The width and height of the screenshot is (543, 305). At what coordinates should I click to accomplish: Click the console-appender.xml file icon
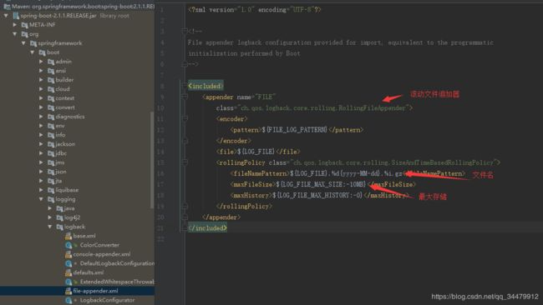tap(69, 254)
